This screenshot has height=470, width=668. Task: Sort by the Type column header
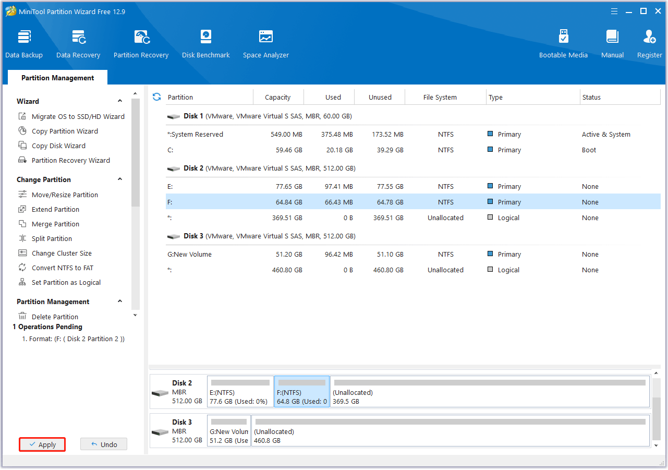tap(533, 97)
